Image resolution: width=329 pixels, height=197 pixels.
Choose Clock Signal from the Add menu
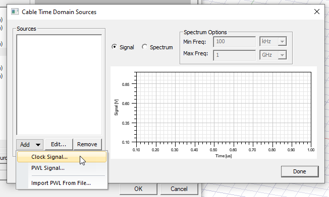tap(62, 157)
